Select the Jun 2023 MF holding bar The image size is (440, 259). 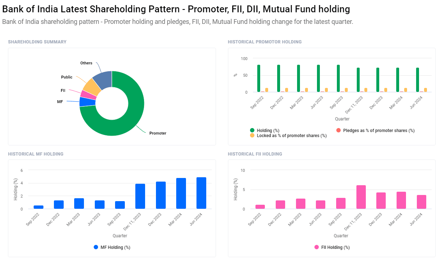point(100,204)
